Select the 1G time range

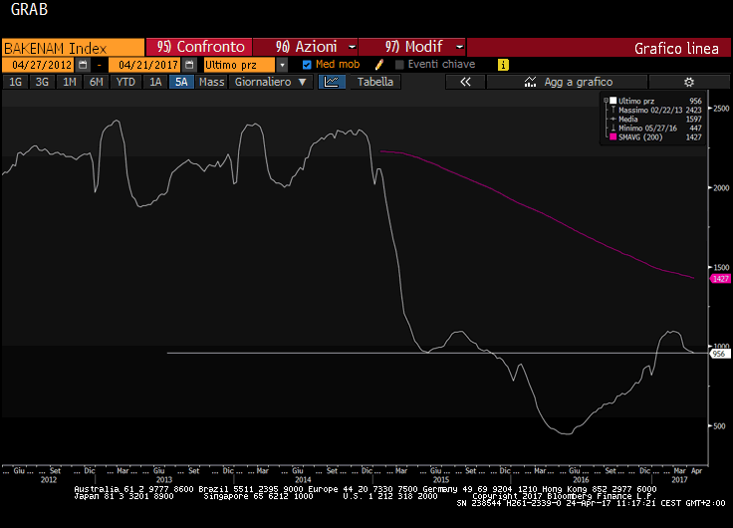[15, 82]
